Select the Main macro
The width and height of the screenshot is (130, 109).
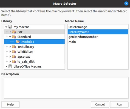coord(98,42)
